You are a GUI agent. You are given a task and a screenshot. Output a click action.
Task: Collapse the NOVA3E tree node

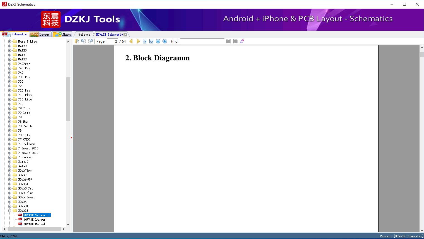pyautogui.click(x=10, y=211)
